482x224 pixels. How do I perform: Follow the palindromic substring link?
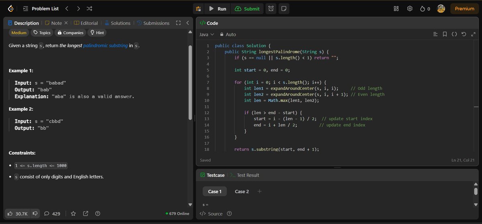(x=105, y=45)
